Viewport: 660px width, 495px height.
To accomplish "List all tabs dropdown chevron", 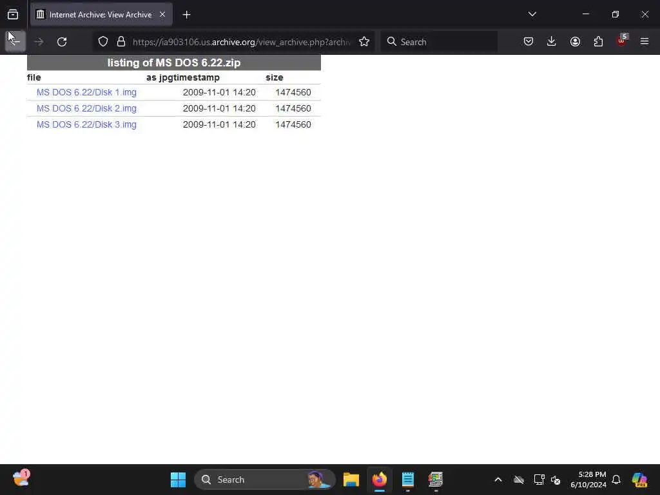I will [532, 14].
